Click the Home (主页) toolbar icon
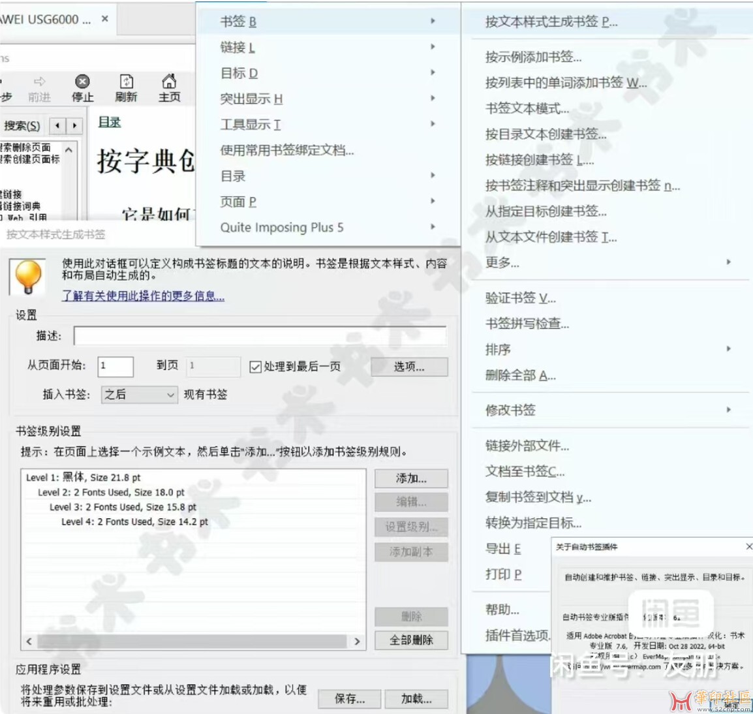 click(x=169, y=82)
